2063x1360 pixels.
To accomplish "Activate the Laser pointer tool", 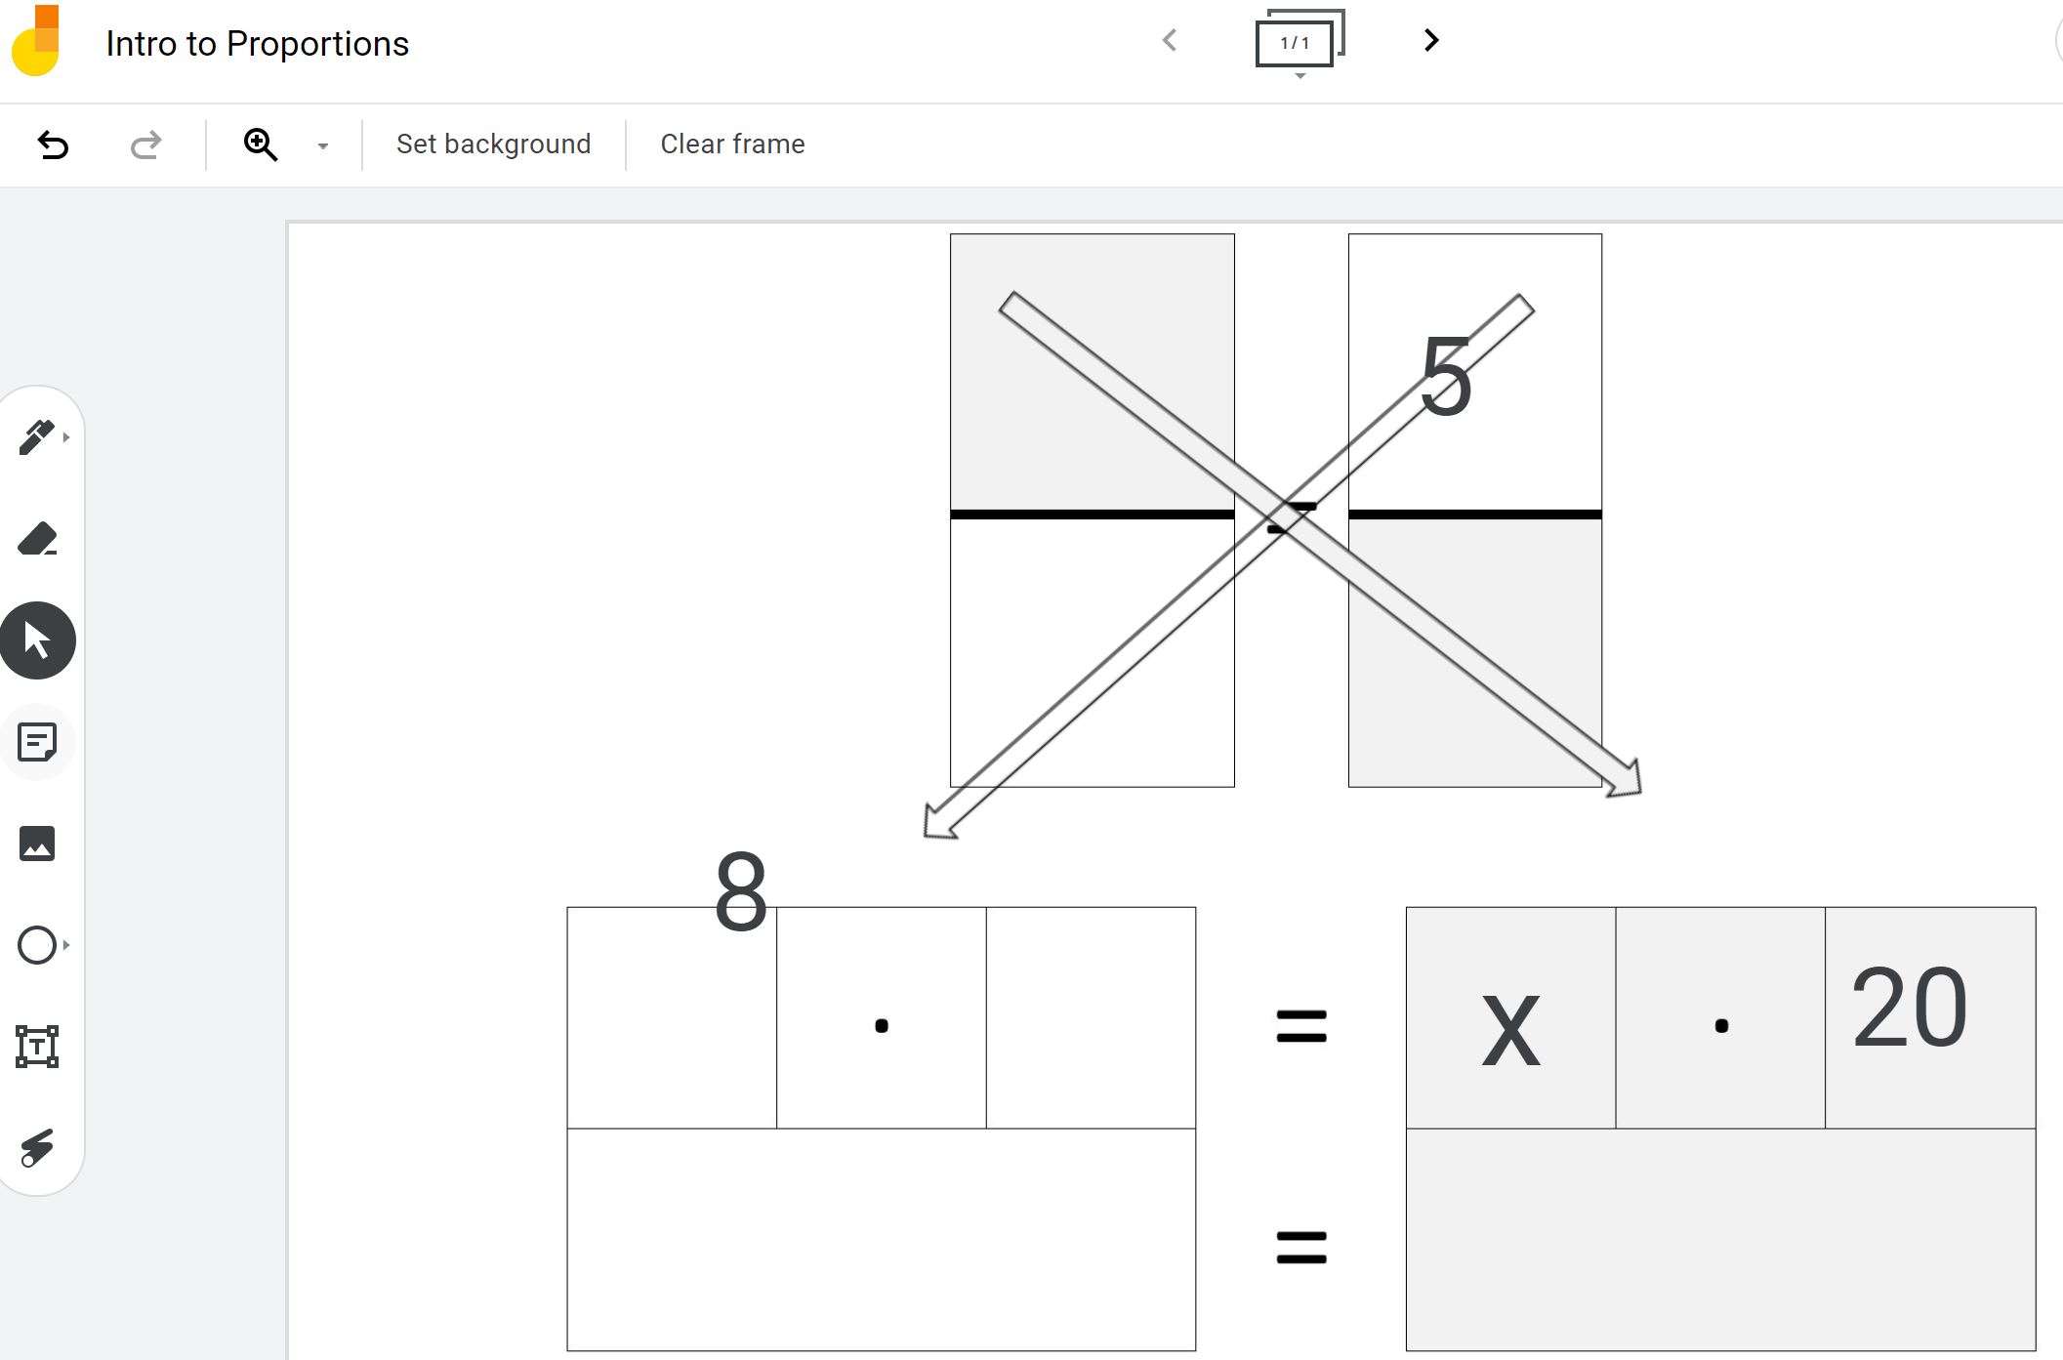I will [38, 1148].
